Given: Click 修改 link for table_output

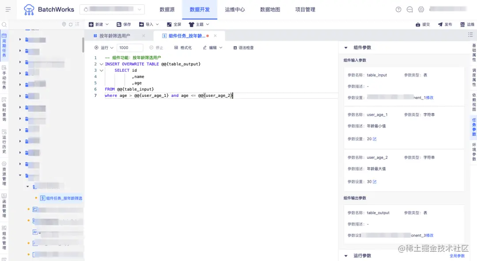Looking at the screenshot, I should [430, 235].
